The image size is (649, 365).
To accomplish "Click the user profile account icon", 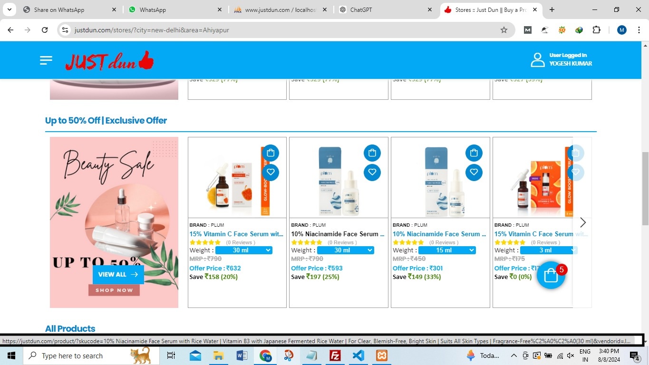I will [538, 60].
